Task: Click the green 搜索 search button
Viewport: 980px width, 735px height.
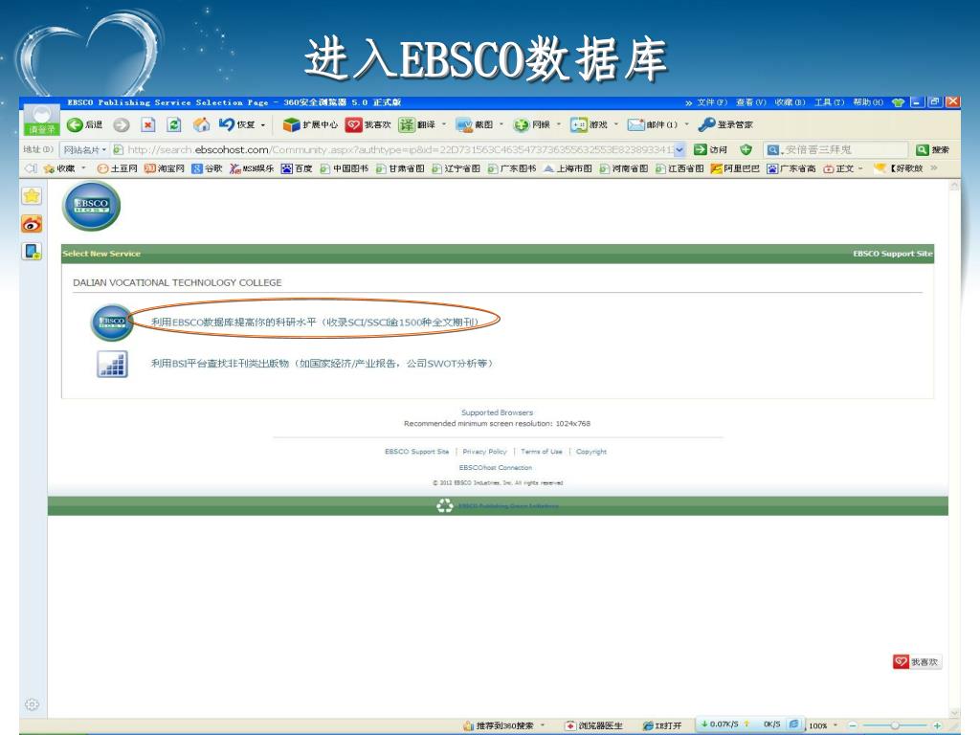Action: [932, 150]
